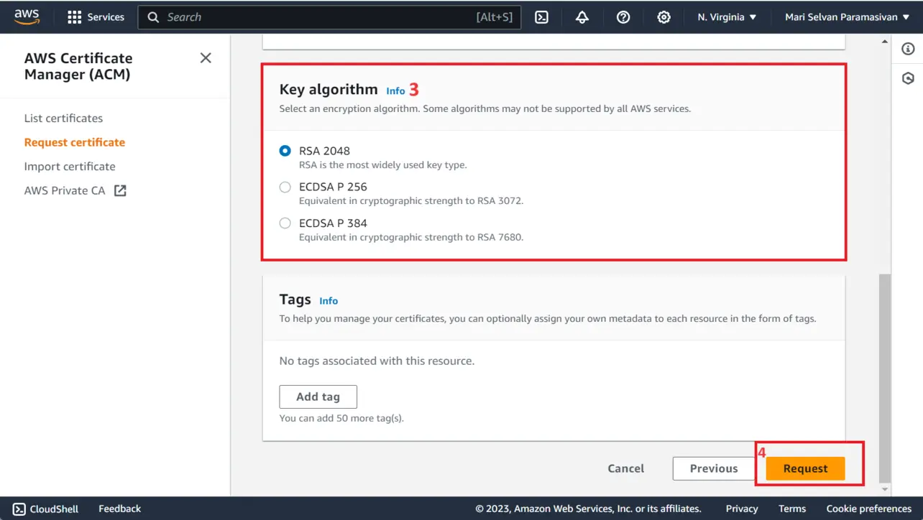
Task: Click CloudShell icon in footer
Action: pos(19,509)
